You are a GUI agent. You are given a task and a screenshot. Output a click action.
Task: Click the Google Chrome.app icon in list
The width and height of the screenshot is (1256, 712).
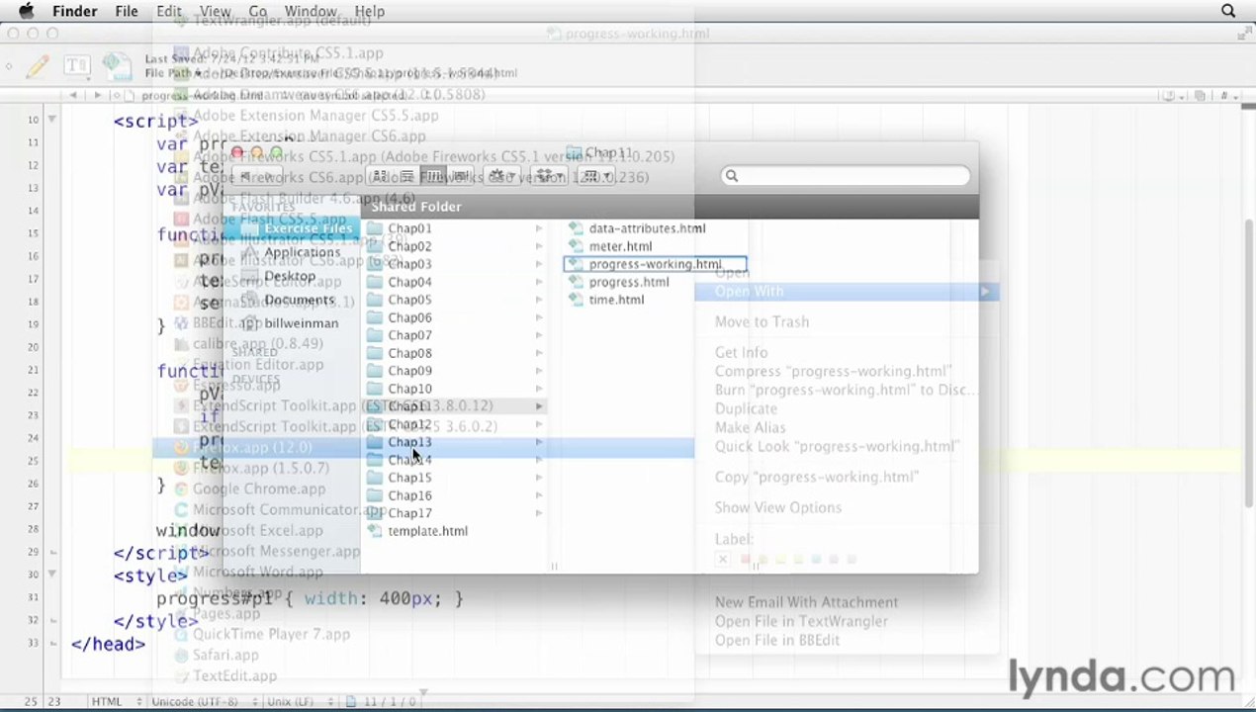[x=181, y=489]
